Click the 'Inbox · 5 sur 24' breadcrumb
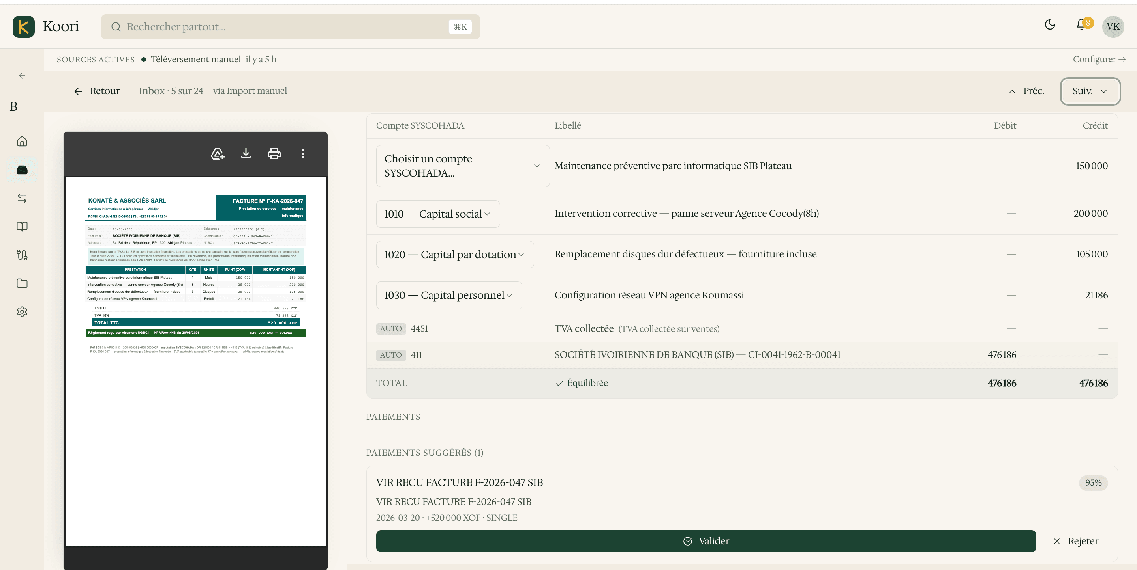 (x=171, y=91)
